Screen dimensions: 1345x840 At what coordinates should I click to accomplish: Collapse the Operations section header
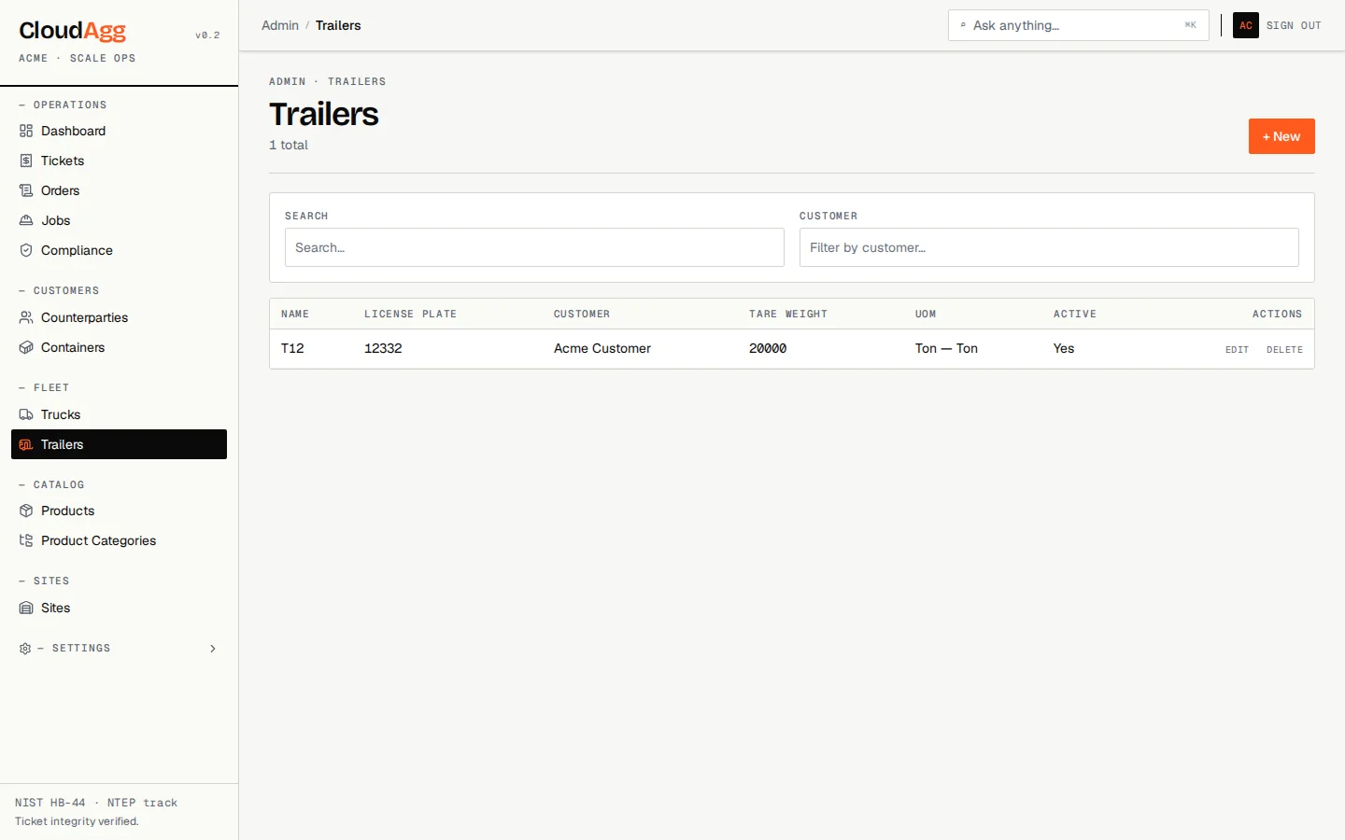click(x=63, y=105)
